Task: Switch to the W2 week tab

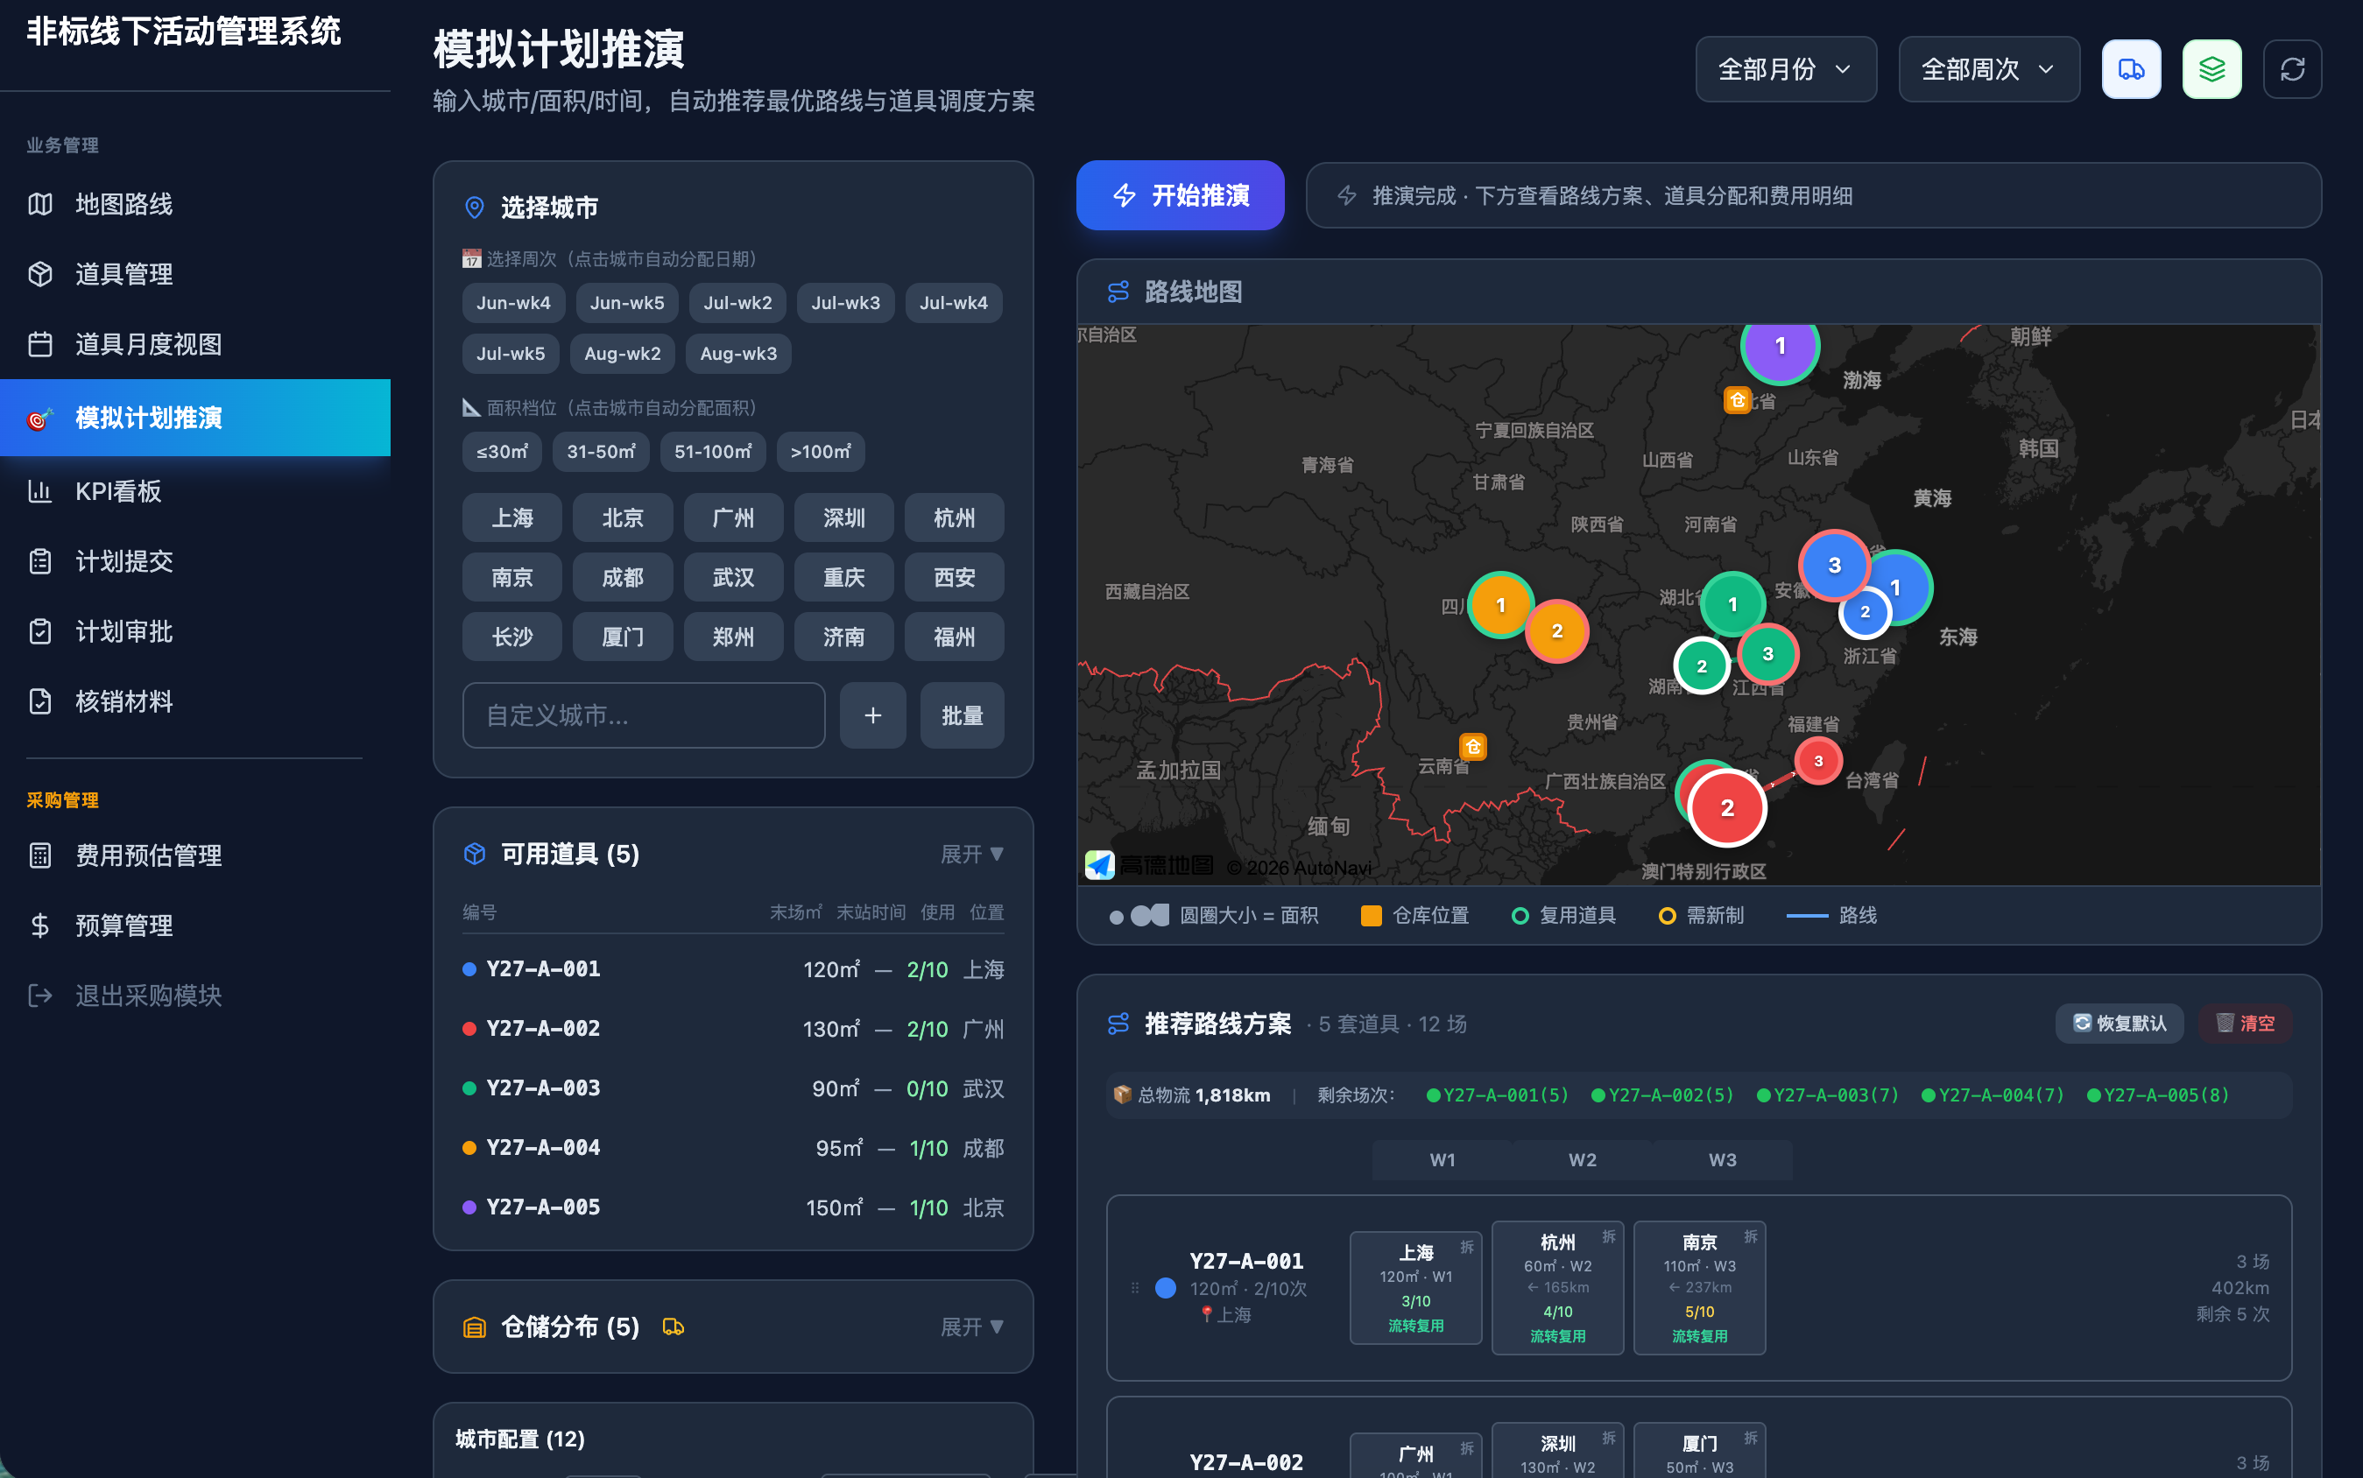Action: point(1582,1159)
